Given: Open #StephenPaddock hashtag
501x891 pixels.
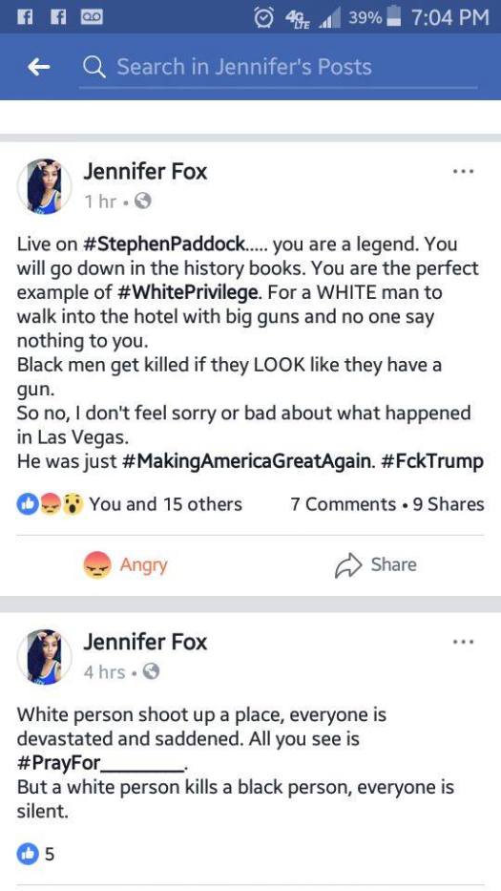Looking at the screenshot, I should click(x=165, y=244).
